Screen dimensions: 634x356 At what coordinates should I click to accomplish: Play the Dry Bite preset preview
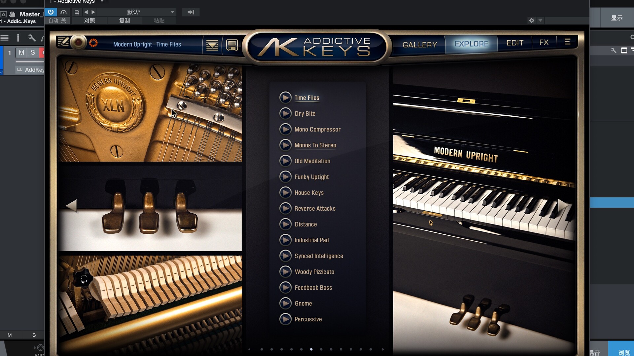(285, 113)
